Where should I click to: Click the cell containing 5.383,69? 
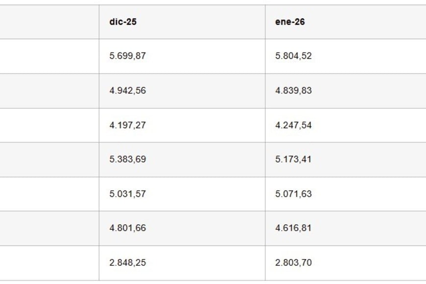pyautogui.click(x=128, y=159)
